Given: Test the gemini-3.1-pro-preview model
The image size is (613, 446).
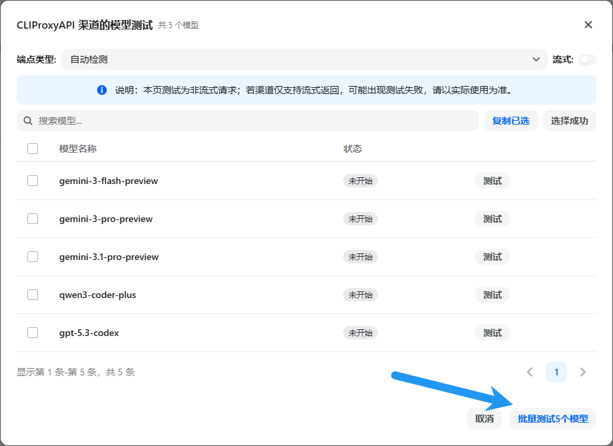Looking at the screenshot, I should click(x=492, y=257).
